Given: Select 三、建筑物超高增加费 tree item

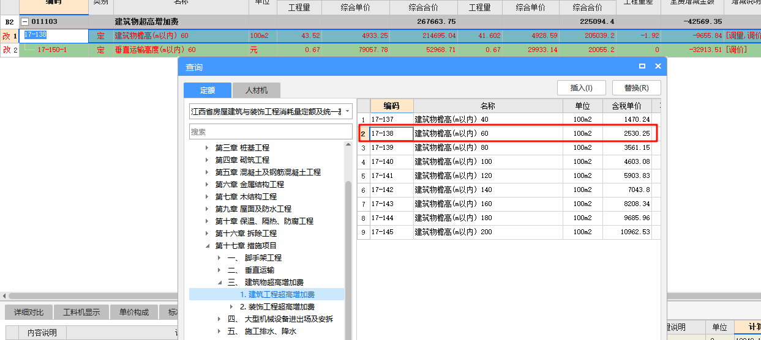Looking at the screenshot, I should 266,283.
